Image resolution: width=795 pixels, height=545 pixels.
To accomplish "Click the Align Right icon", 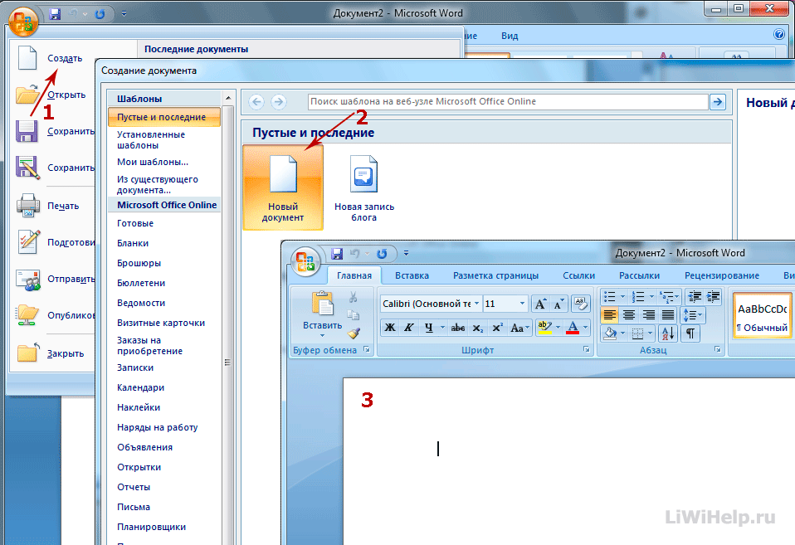I will (648, 315).
